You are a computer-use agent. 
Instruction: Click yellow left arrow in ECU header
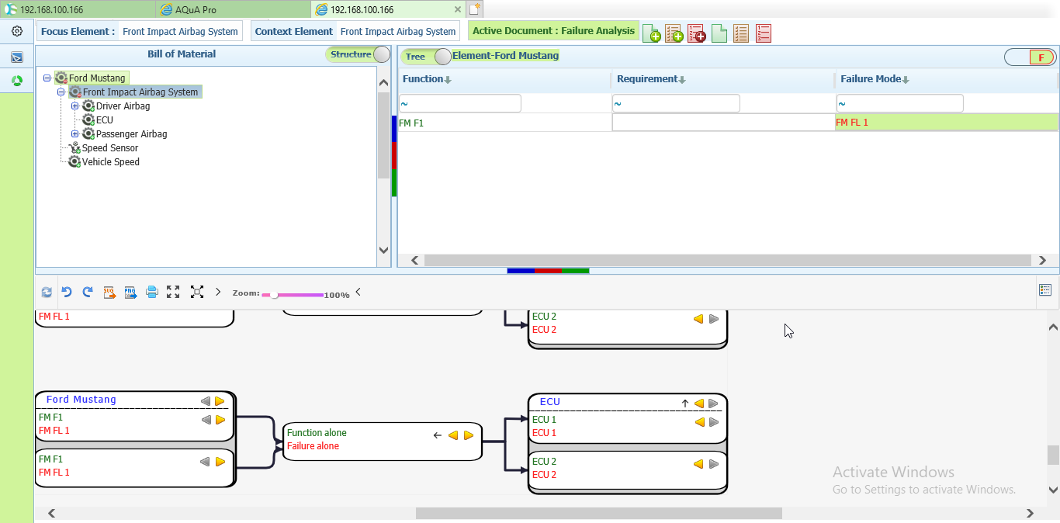(699, 404)
